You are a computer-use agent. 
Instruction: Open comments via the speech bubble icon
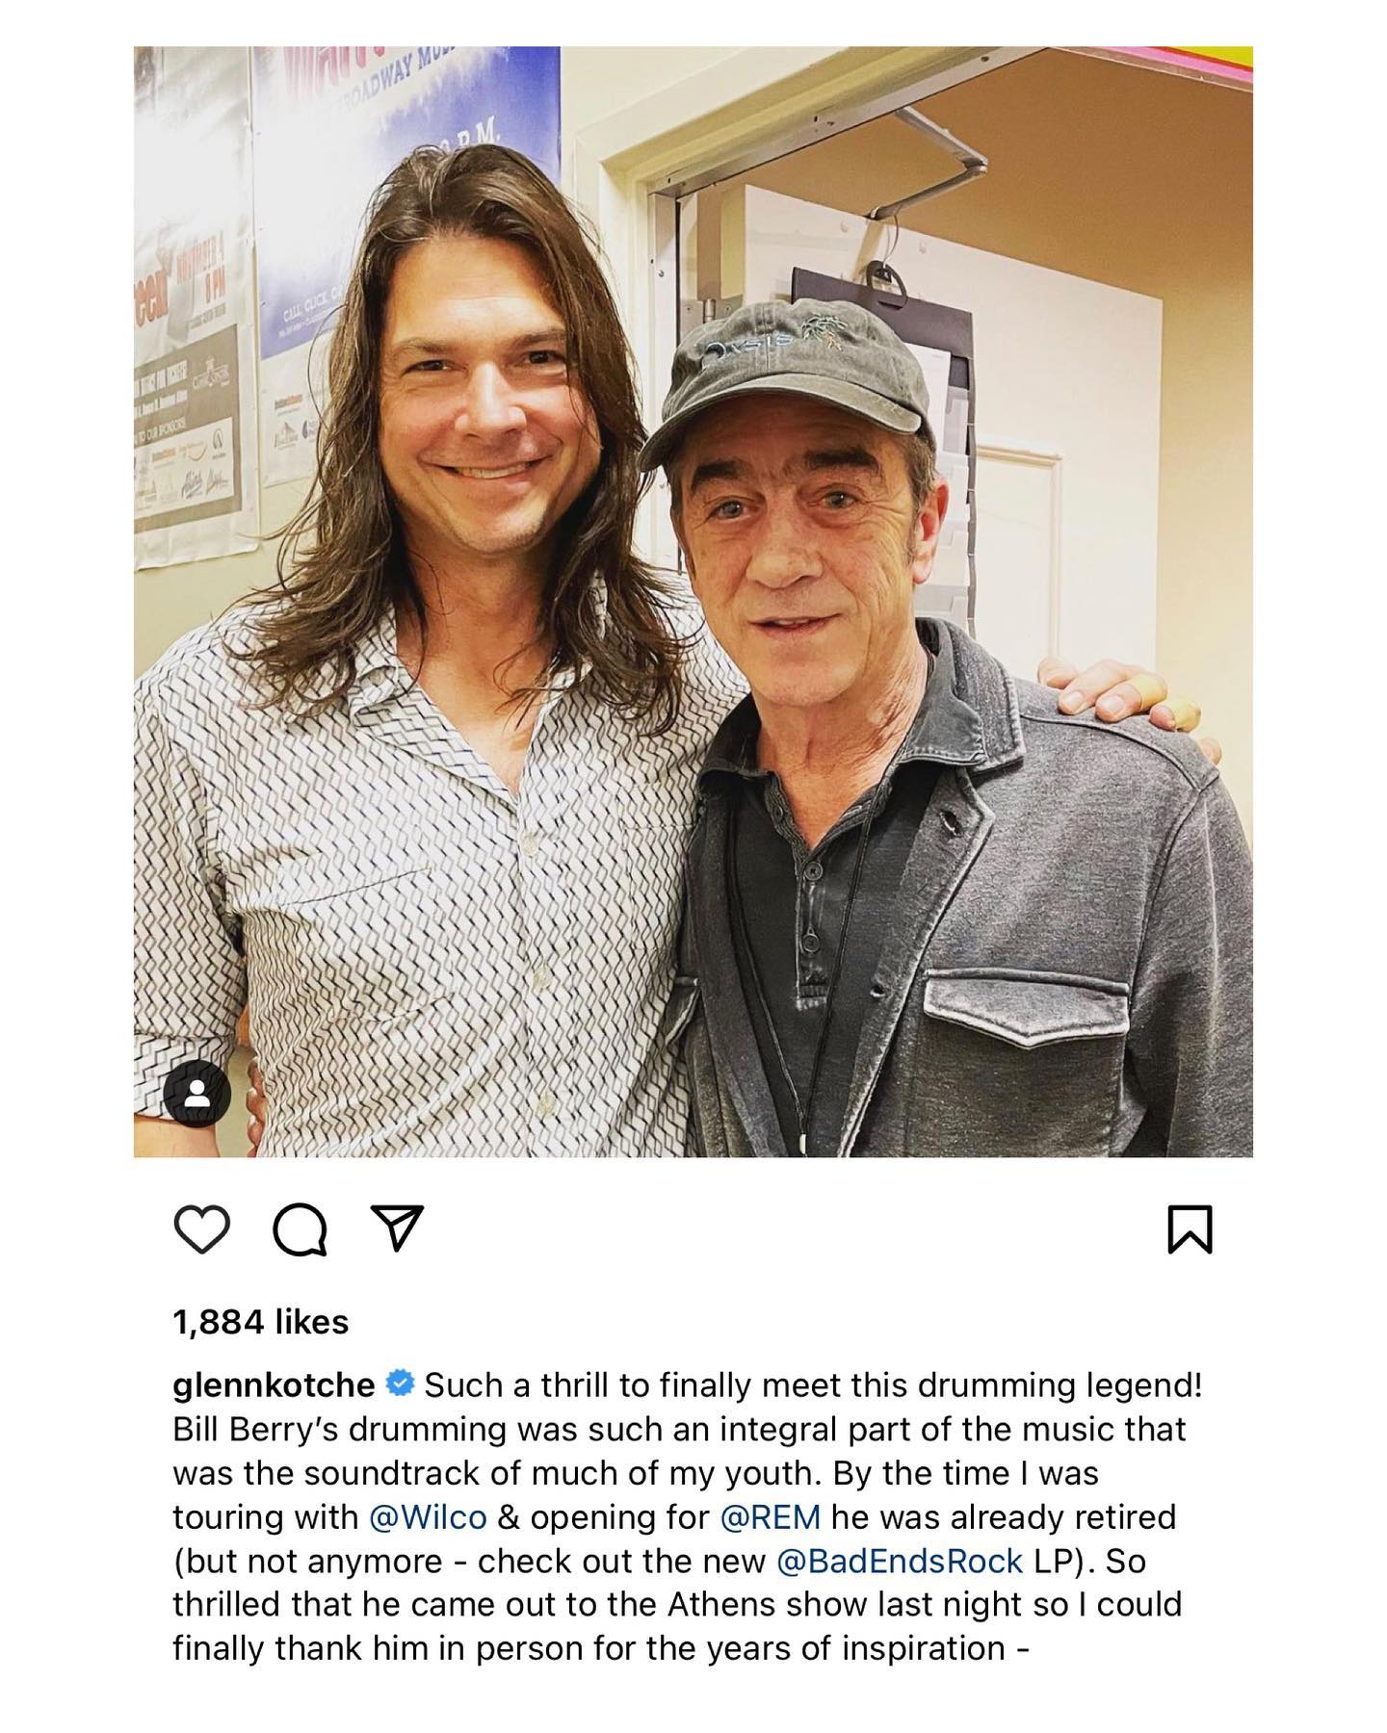click(301, 1230)
